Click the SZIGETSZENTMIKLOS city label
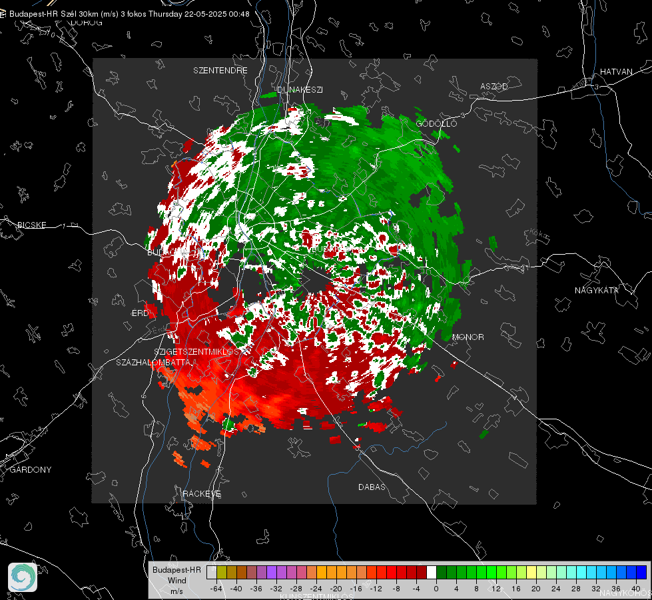Image resolution: width=652 pixels, height=600 pixels. 196,351
